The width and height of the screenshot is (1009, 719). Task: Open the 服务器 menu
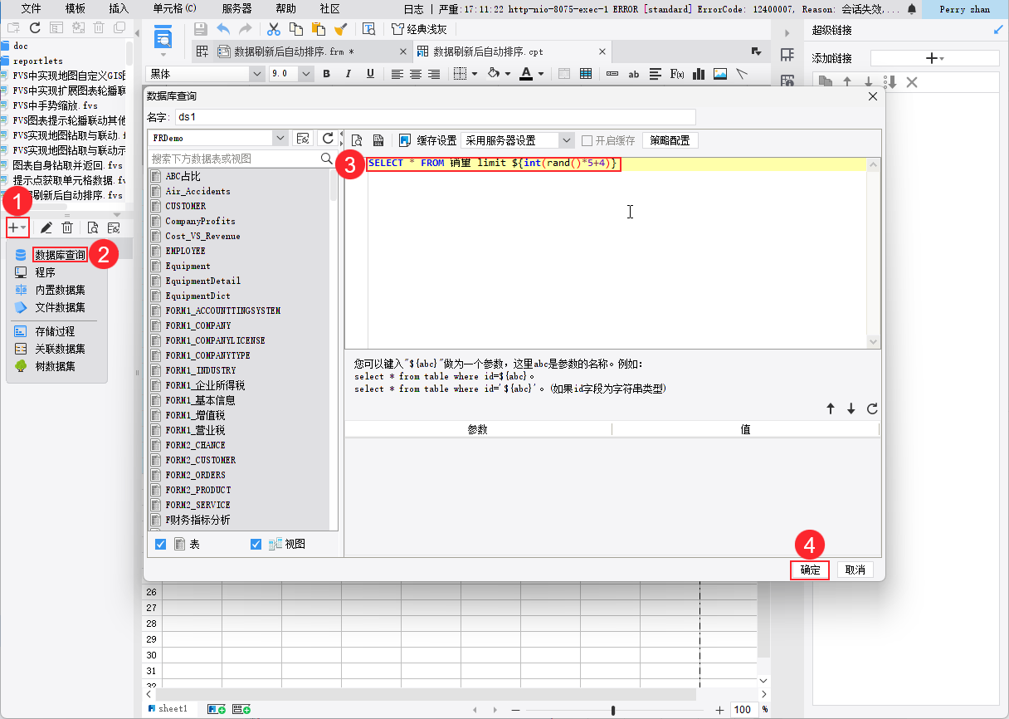(x=237, y=8)
